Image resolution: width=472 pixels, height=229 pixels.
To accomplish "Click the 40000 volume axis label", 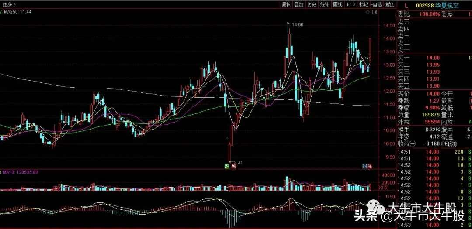I will 388,175.
